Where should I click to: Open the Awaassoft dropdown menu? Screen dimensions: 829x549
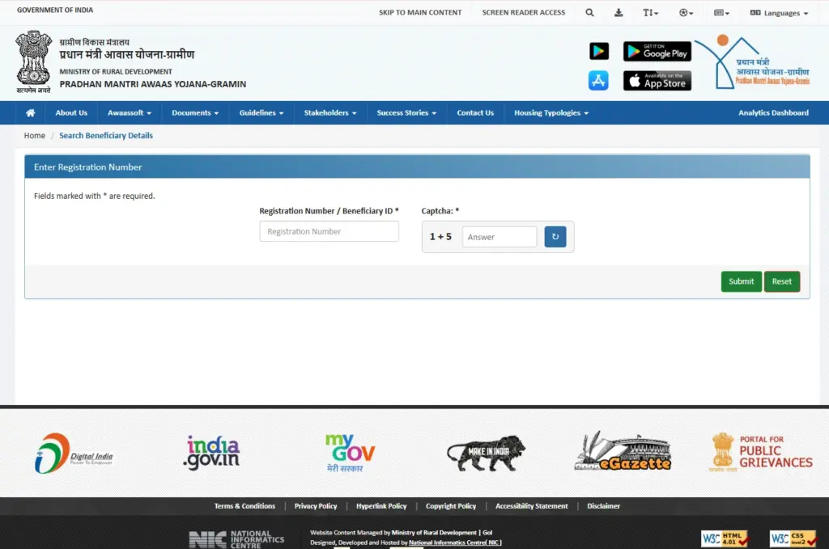(x=129, y=113)
